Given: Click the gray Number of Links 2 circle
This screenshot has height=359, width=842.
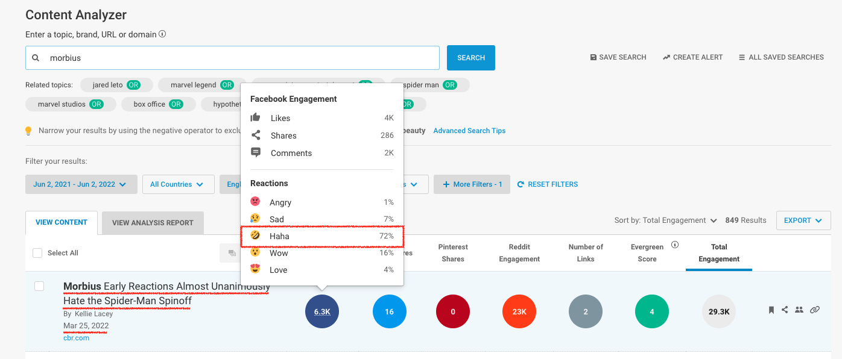Looking at the screenshot, I should tap(586, 311).
